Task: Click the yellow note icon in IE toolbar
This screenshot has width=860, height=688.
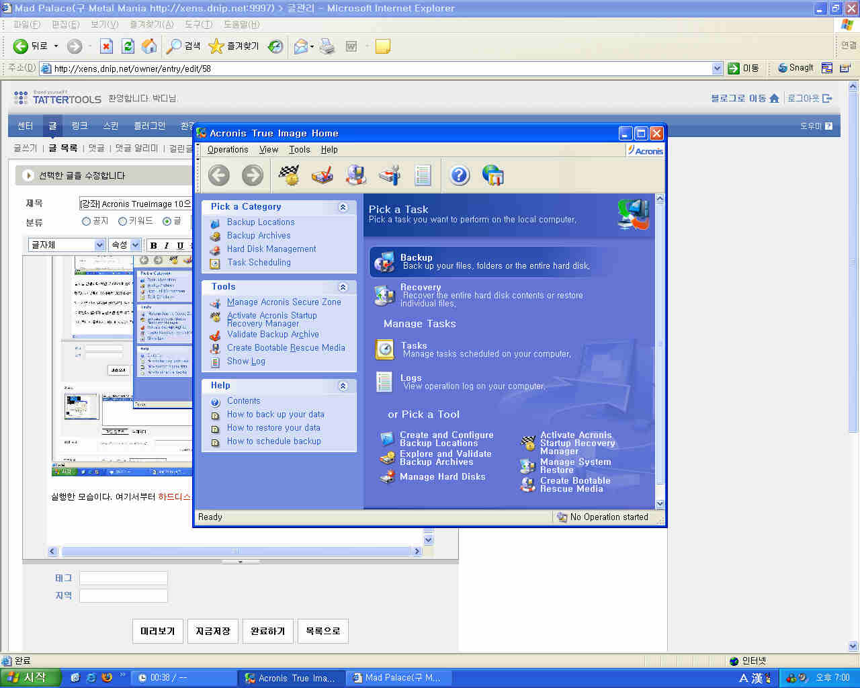Action: (x=382, y=46)
